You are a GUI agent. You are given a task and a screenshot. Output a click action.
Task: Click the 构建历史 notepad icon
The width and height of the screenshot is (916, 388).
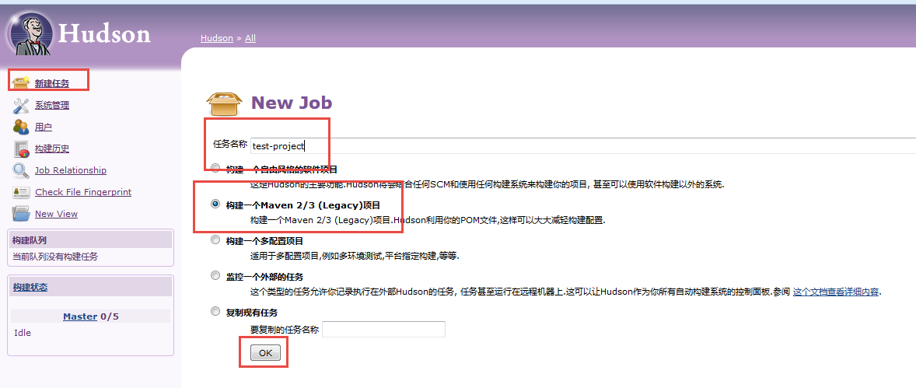click(21, 149)
